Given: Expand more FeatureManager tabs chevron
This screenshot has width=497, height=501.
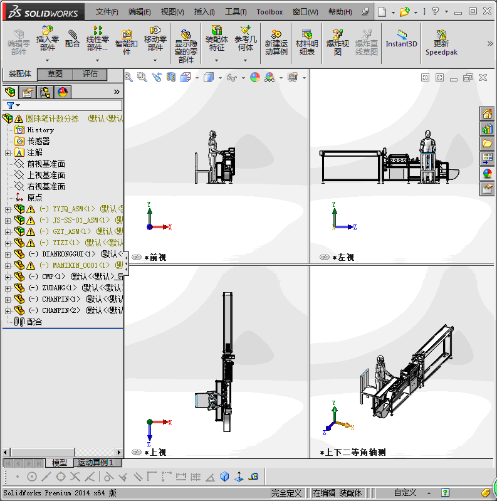Looking at the screenshot, I should pos(117,92).
